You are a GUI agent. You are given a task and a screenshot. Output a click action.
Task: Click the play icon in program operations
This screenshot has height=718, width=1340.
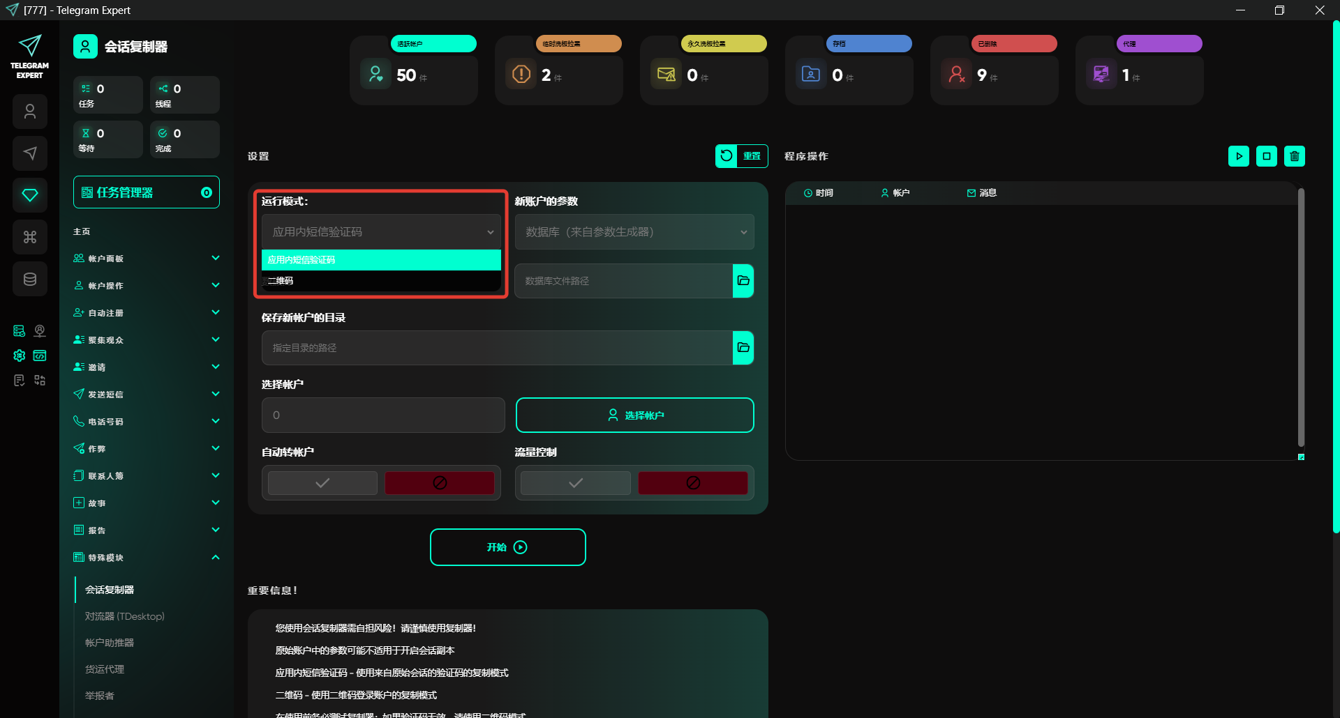(1238, 156)
